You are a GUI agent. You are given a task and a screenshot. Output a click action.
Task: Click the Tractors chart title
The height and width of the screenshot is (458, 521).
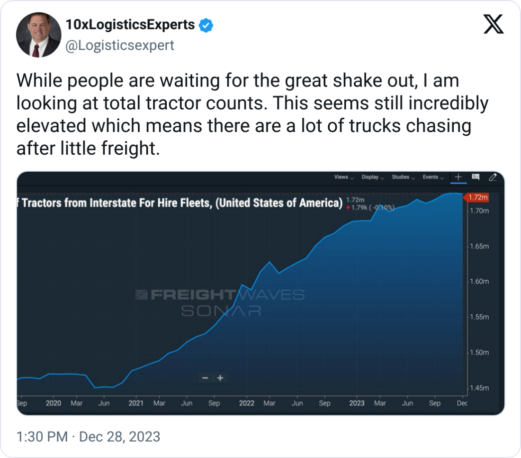coord(180,203)
